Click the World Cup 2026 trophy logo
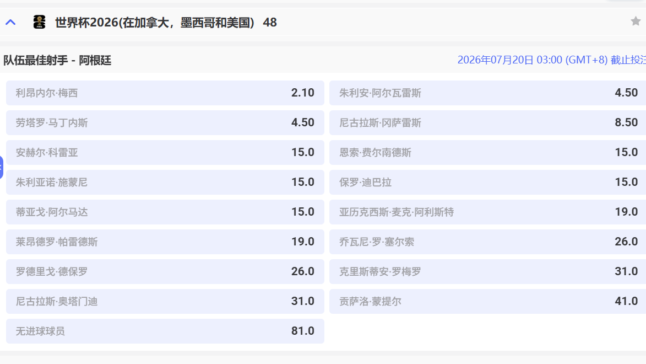Screen dimensions: 646x364 [39, 22]
